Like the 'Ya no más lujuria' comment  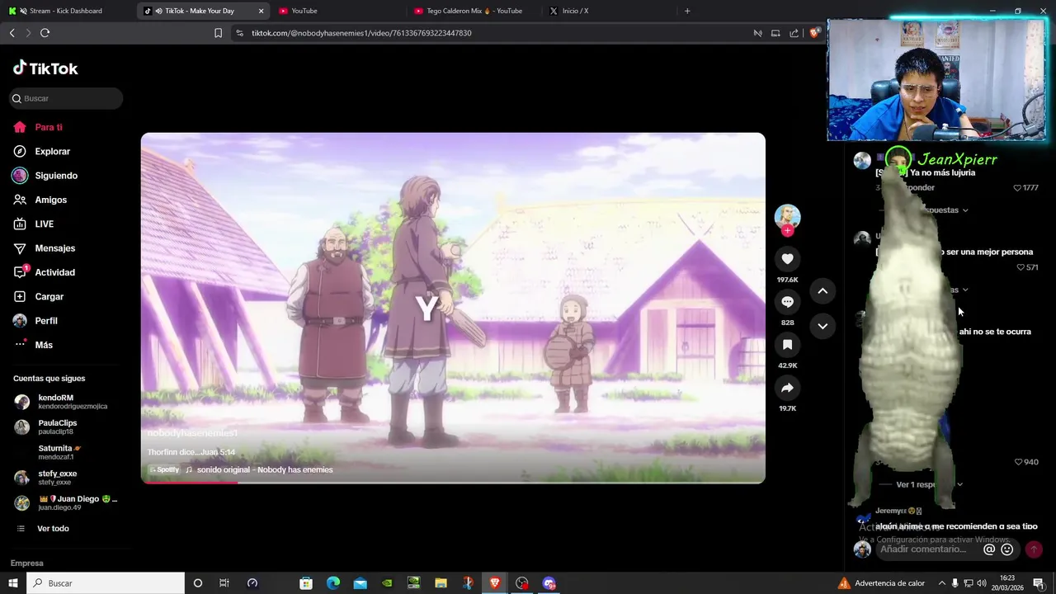tap(1017, 188)
